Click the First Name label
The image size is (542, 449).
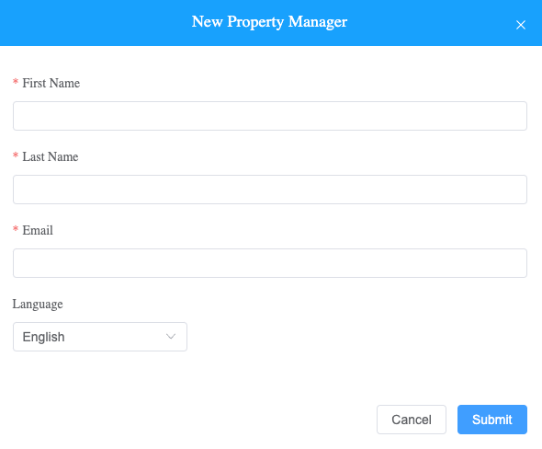click(x=51, y=83)
